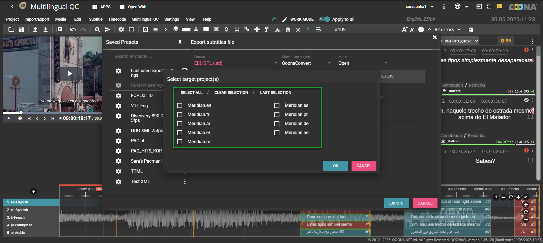Viewport: 543px width, 243px height.
Task: Open the Import/Export menu
Action: (37, 19)
